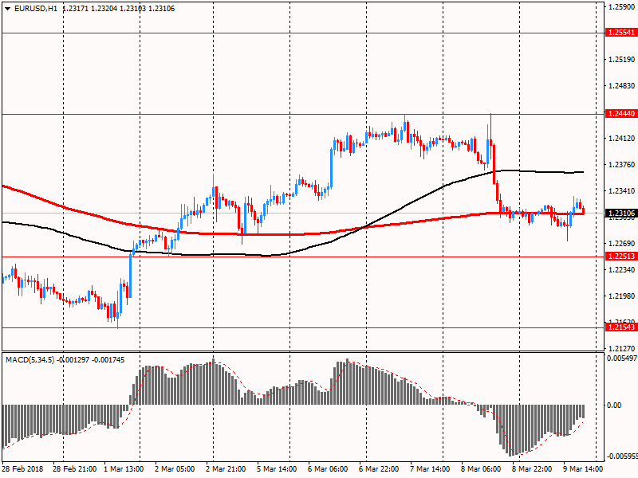This screenshot has height=478, width=638.
Task: Click the 28 Feb 2018 date label
Action: point(23,469)
